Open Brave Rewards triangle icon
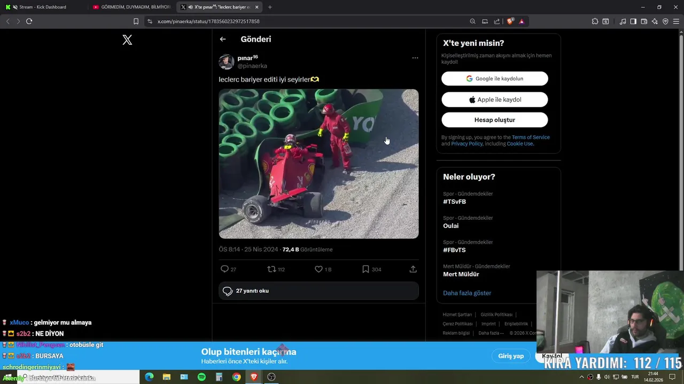The image size is (684, 384). pyautogui.click(x=522, y=21)
